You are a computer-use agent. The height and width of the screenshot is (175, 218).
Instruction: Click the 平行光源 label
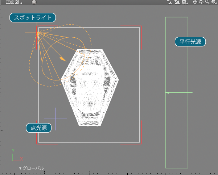(190, 42)
